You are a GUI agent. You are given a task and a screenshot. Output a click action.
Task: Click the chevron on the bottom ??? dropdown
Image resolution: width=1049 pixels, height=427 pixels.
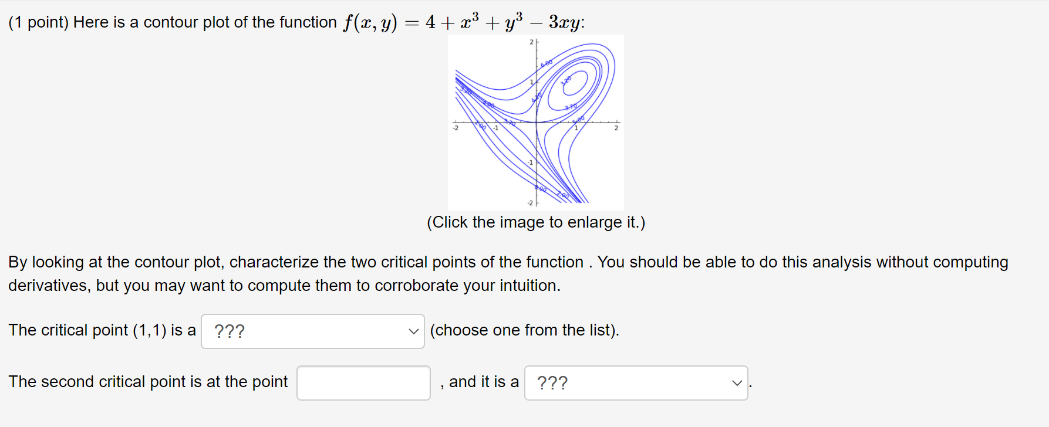pyautogui.click(x=737, y=384)
